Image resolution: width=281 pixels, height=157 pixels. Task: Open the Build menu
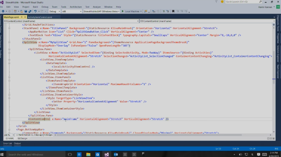point(35,7)
